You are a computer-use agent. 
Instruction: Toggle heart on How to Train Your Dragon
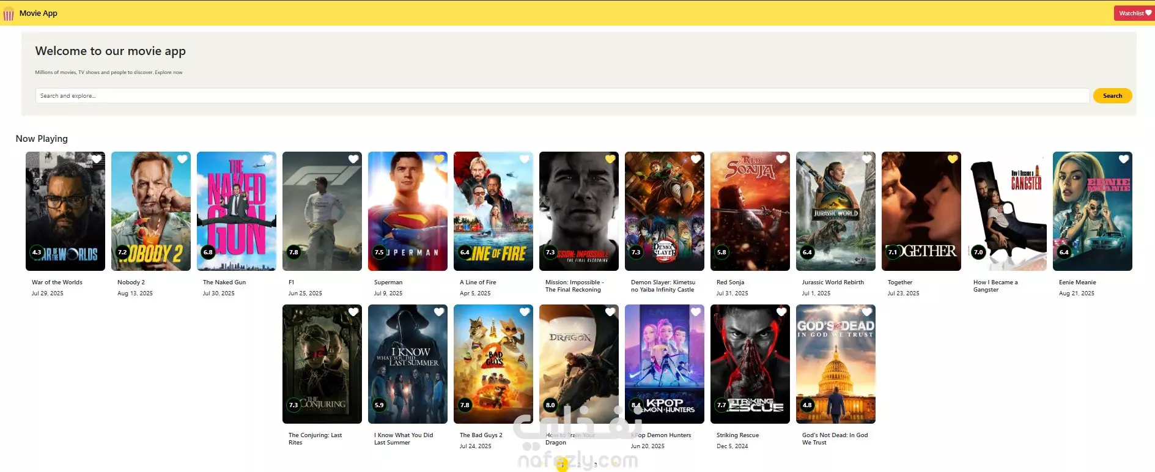point(610,312)
